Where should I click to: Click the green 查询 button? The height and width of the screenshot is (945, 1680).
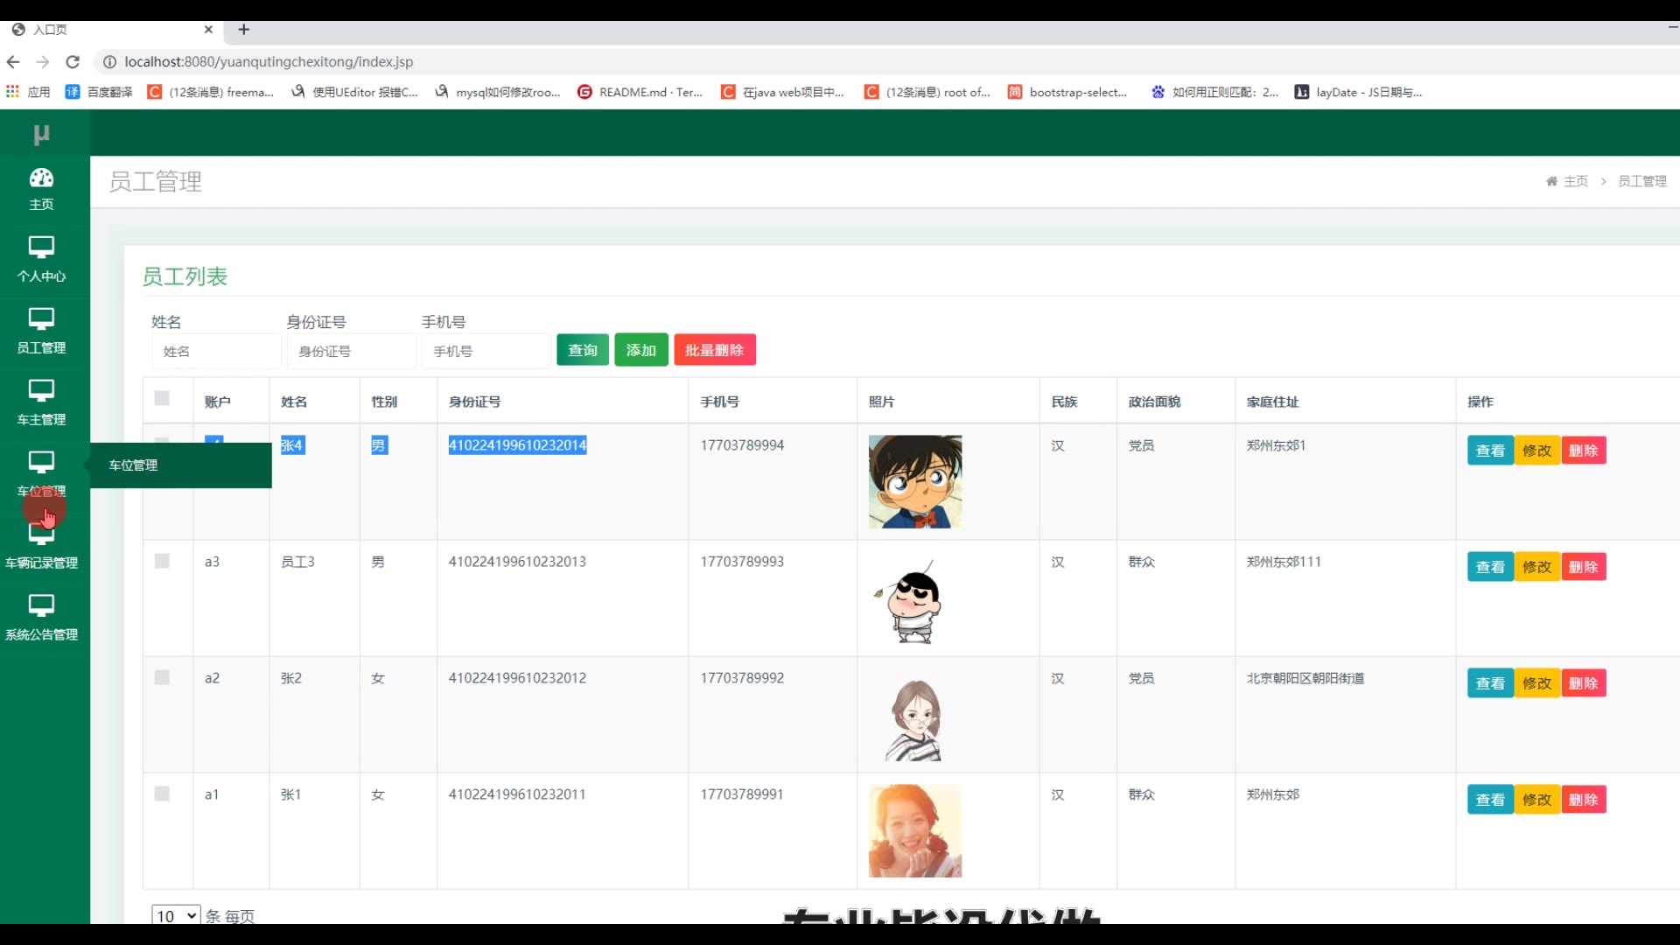point(583,350)
